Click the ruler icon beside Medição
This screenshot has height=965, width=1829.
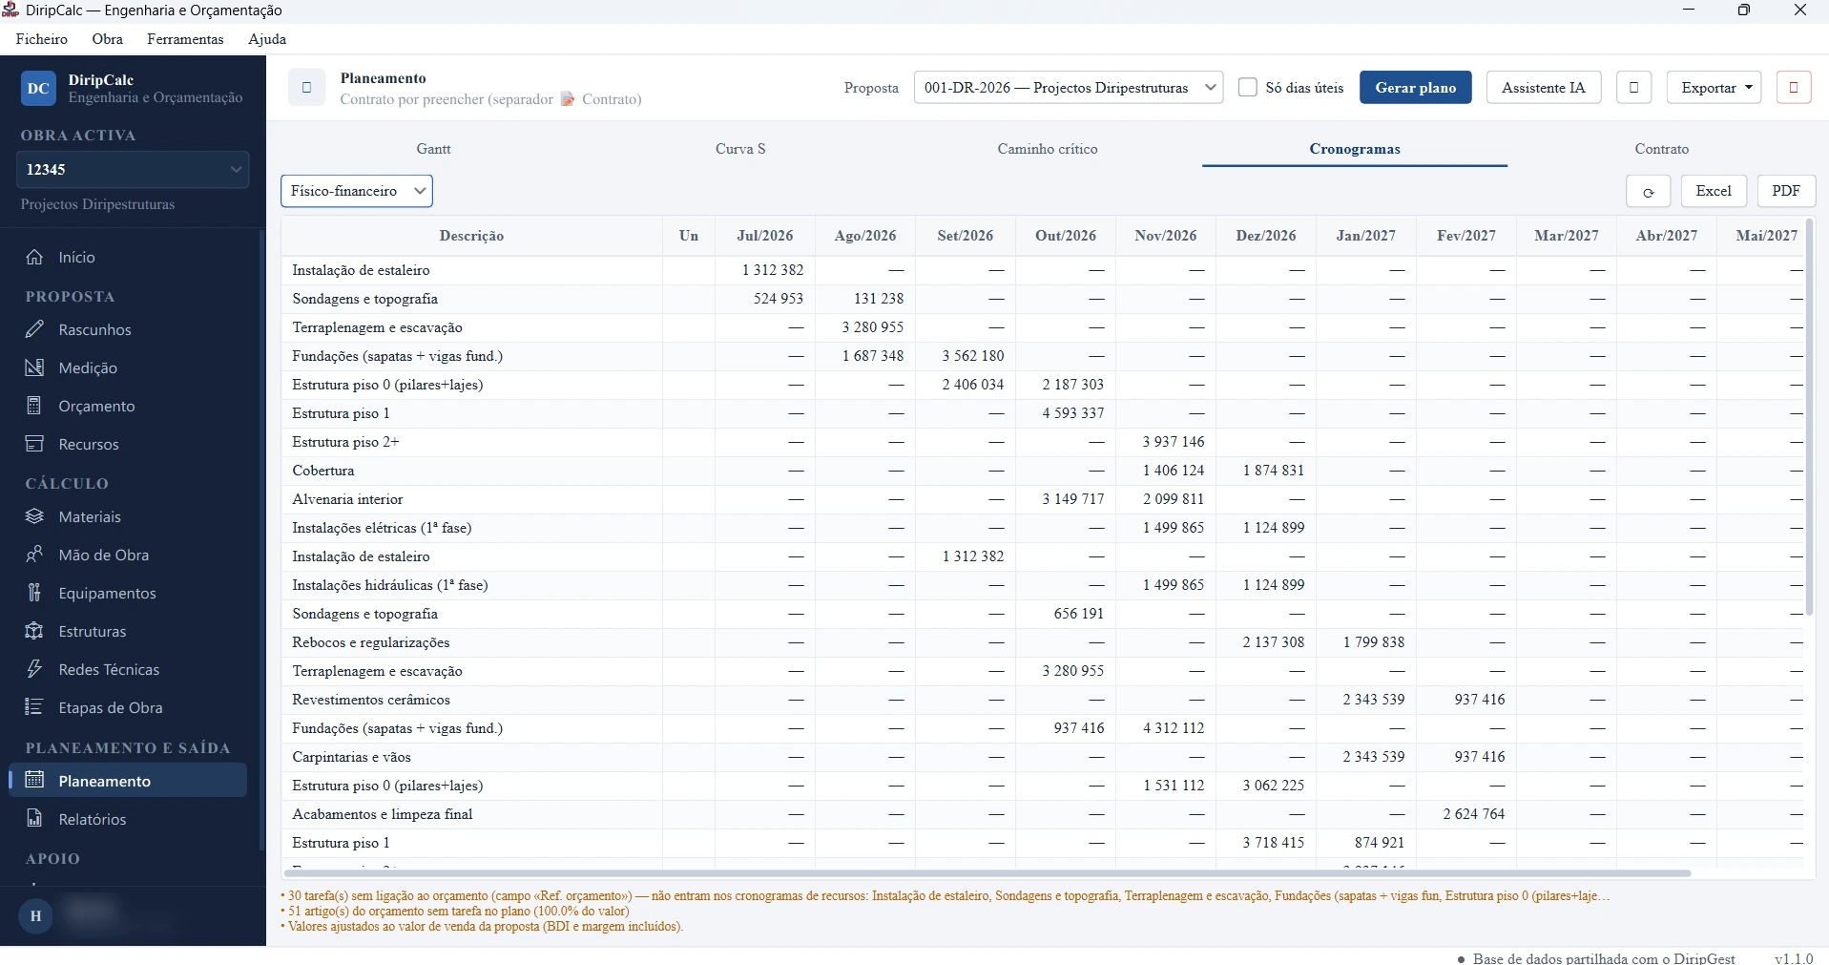(x=34, y=367)
